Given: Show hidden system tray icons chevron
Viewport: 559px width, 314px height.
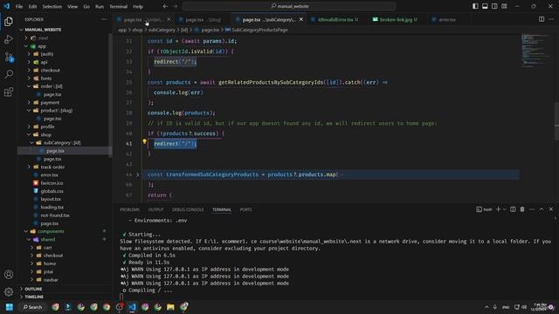Looking at the screenshot, I should coord(487,307).
